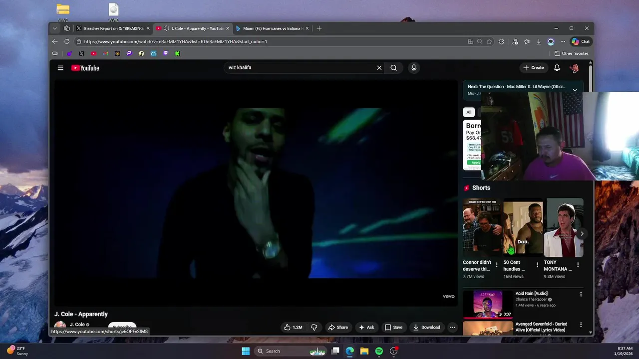Switch to the Bleacher Report on X tab
Image resolution: width=639 pixels, height=359 pixels.
pos(112,28)
